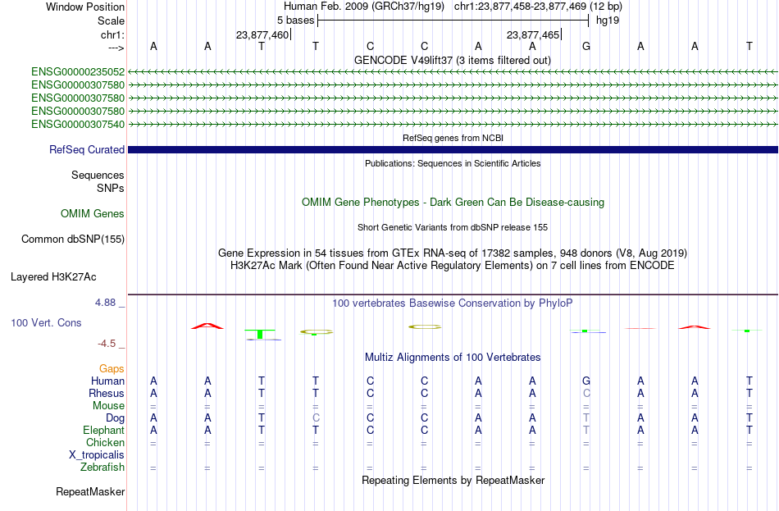
Task: Click the Human Feb. 2009 (GRCh37/hg19) header
Action: click(363, 7)
